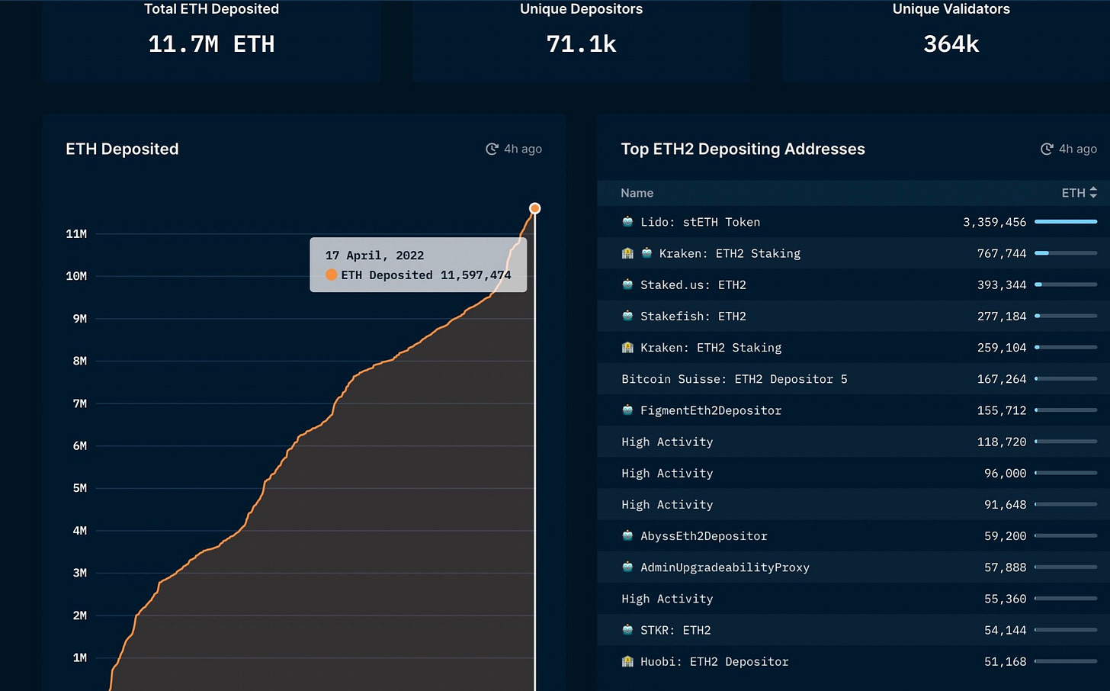The height and width of the screenshot is (691, 1110).
Task: Click the progress bar in Kraken 767,744 row
Action: coord(1066,253)
